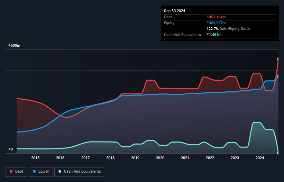Click the teal Cash endpoint marker
The width and height of the screenshot is (284, 182).
[x=278, y=153]
